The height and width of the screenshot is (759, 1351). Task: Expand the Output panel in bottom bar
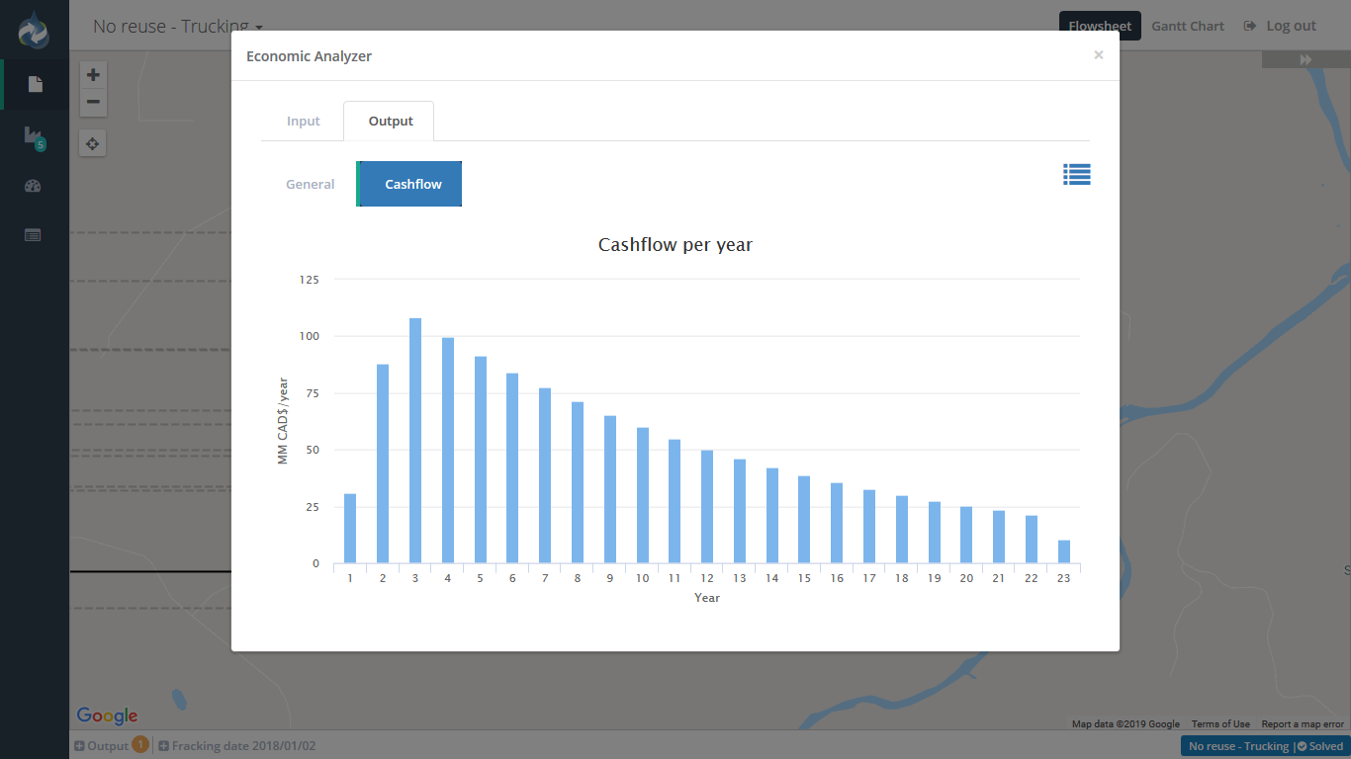coord(102,746)
